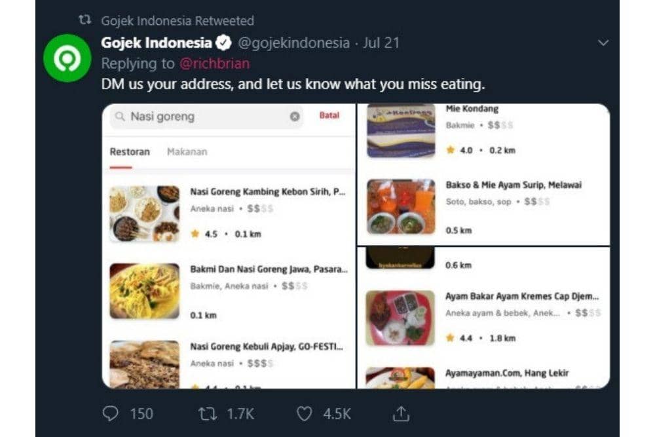
Task: Switch to the Makanan tab
Action: (188, 151)
